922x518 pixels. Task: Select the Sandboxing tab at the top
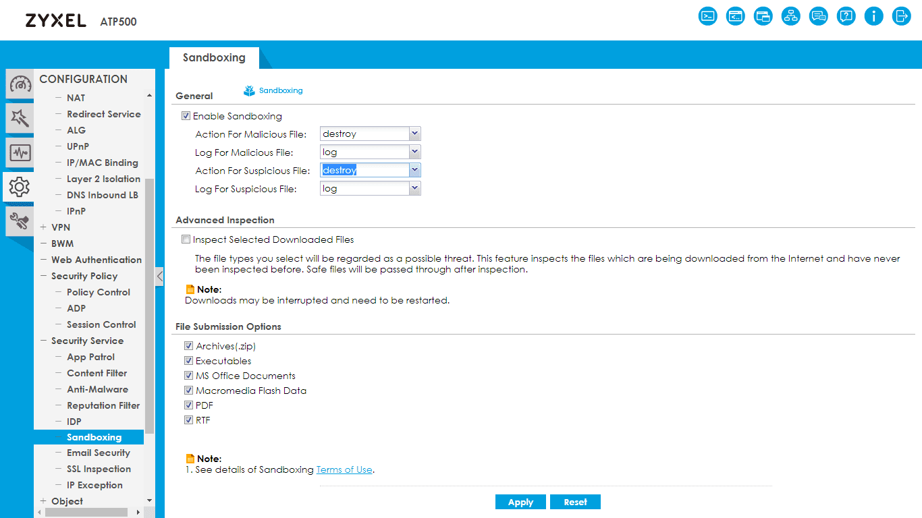coord(214,58)
